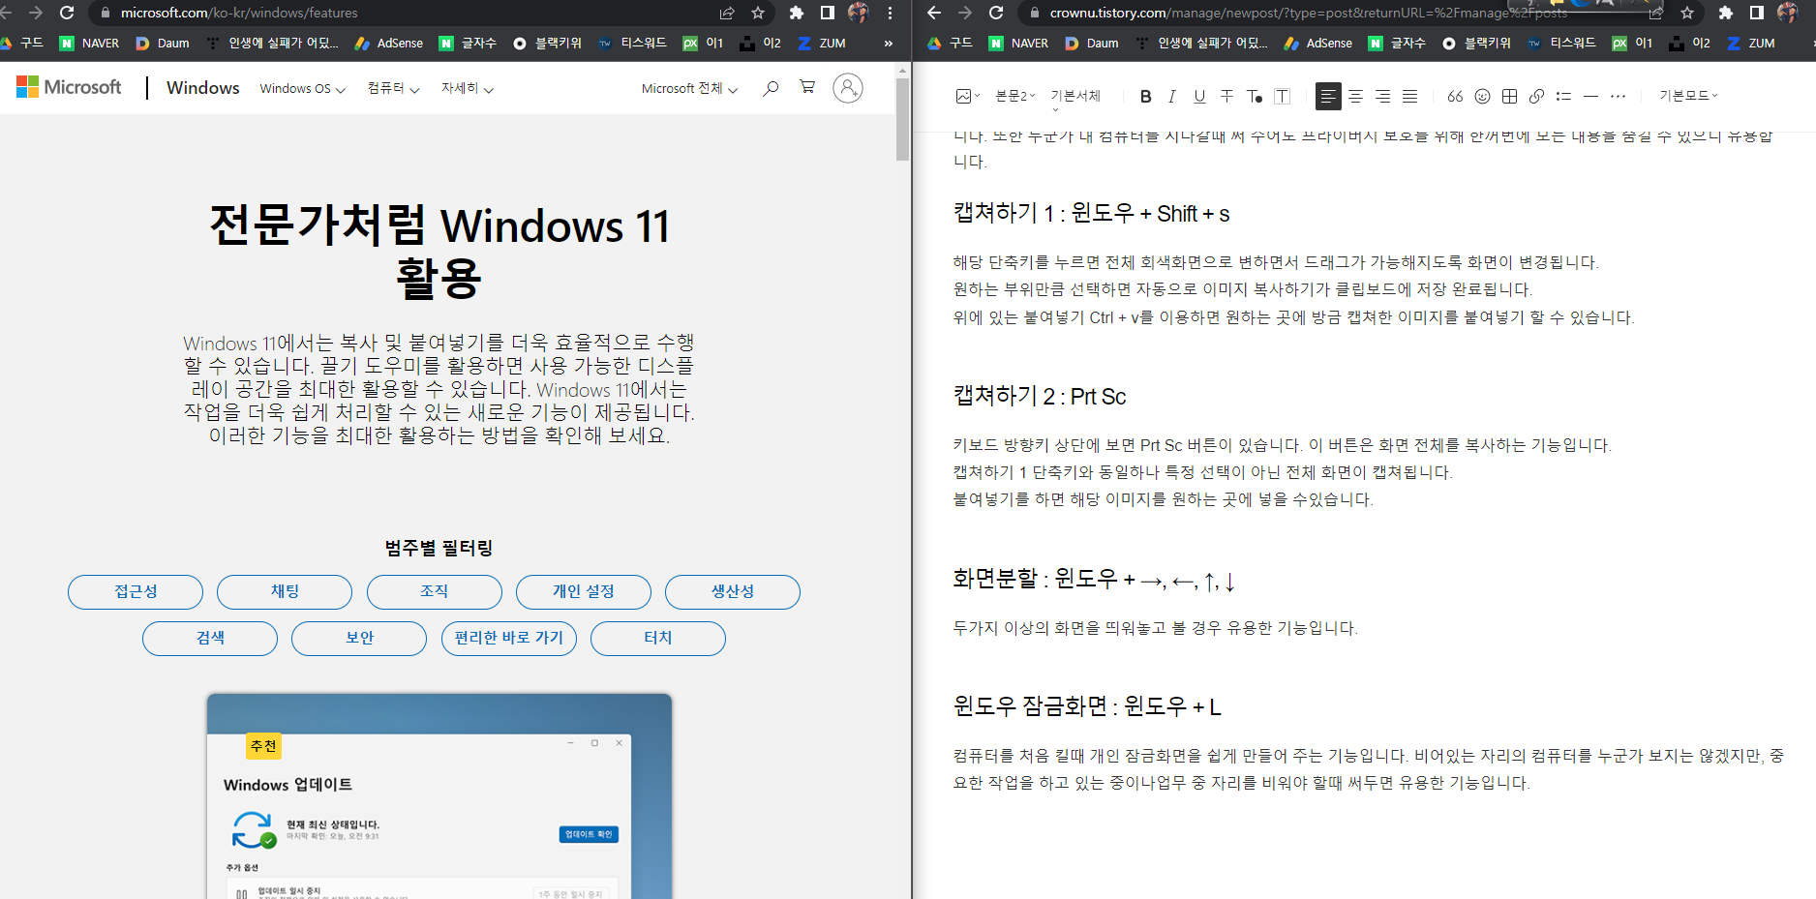Bookmark the microsoft.com page with the star
This screenshot has height=899, width=1816.
758,13
